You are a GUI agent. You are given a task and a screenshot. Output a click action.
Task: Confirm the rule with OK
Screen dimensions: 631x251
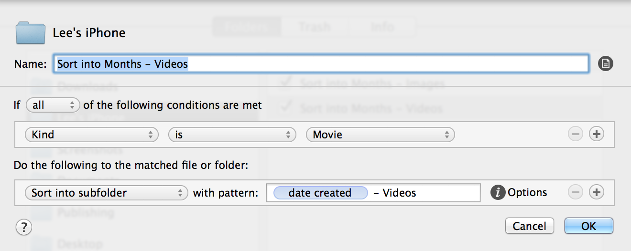[x=588, y=226]
